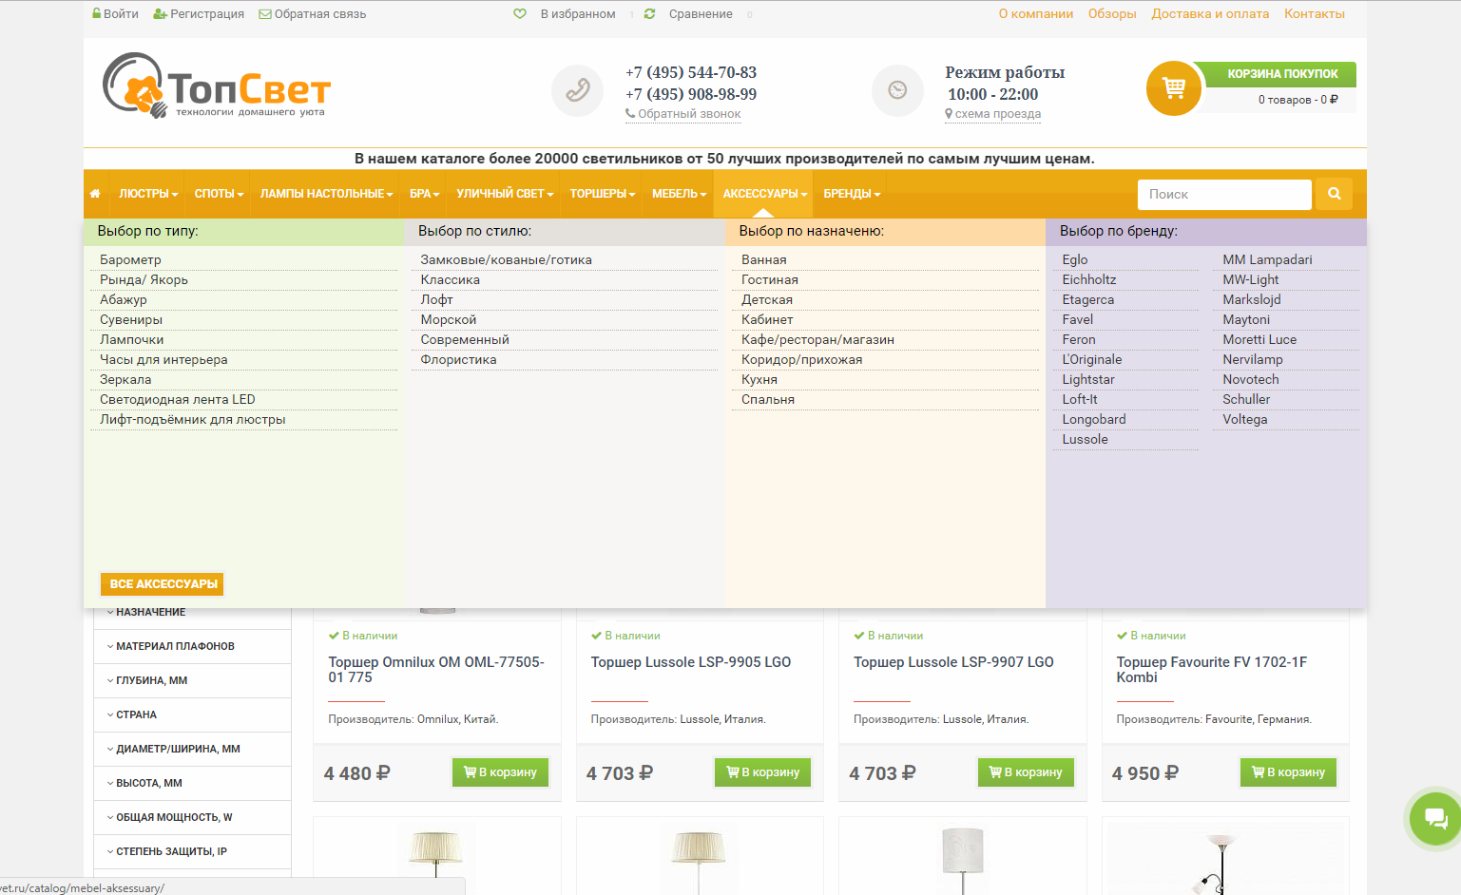Viewport: 1461px width, 895px height.
Task: Choose the Замковые/кованые/готика style
Action: [x=507, y=259]
